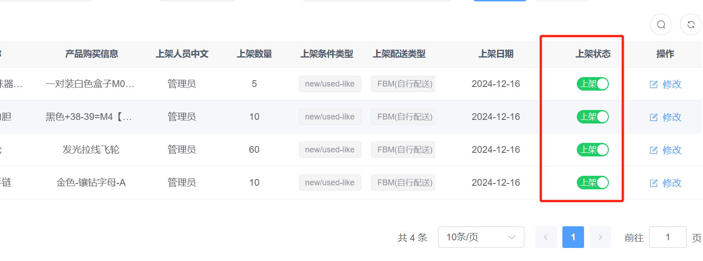
Task: Select the edit icon in the first row
Action: 653,84
